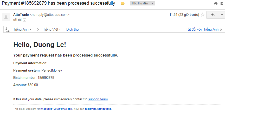
Task: Open 'customize notifications' link
Action: (98, 109)
